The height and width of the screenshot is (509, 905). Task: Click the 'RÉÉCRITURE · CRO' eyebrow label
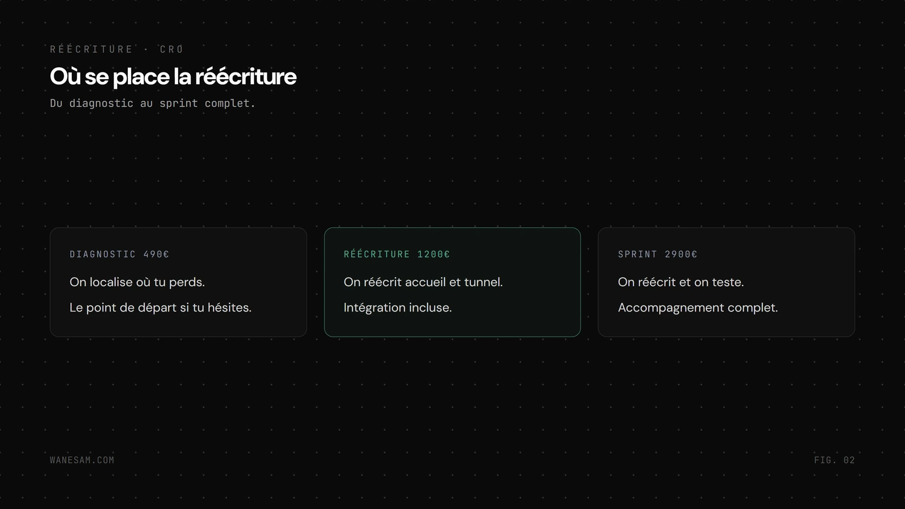pyautogui.click(x=117, y=49)
